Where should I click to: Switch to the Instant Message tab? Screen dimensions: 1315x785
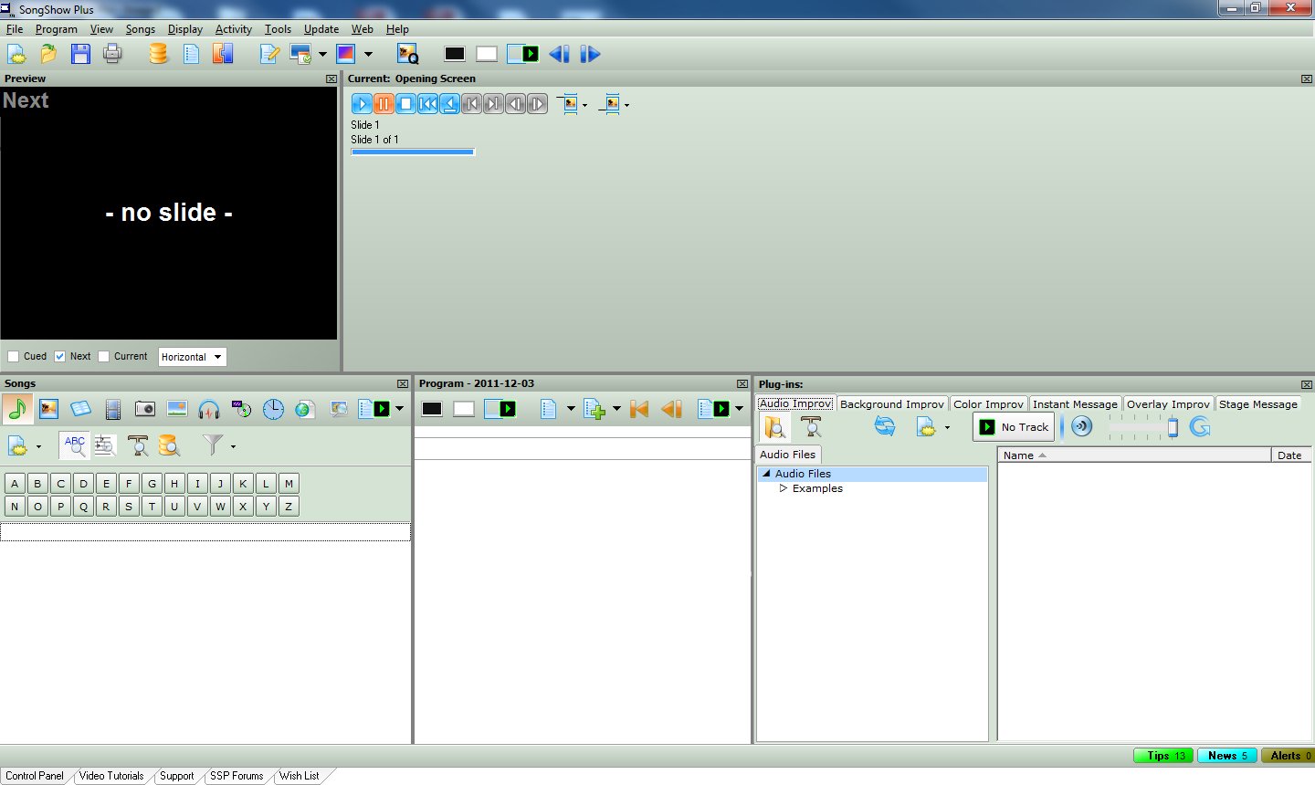[x=1075, y=404]
